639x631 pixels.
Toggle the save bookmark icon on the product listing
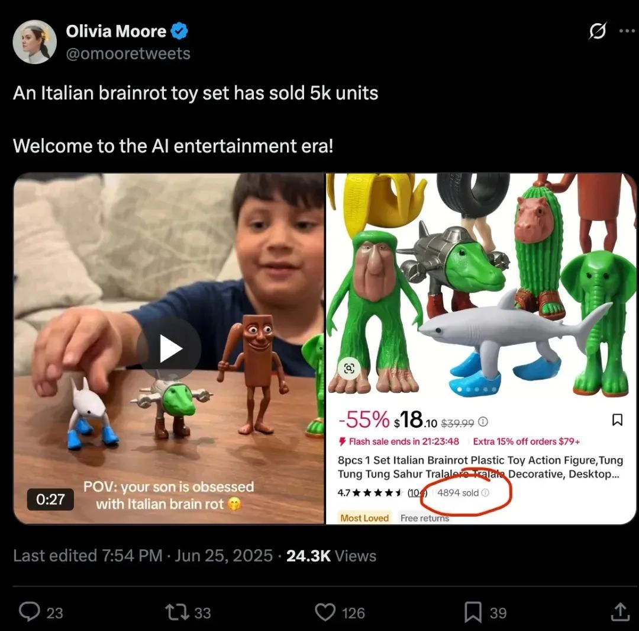[x=617, y=420]
